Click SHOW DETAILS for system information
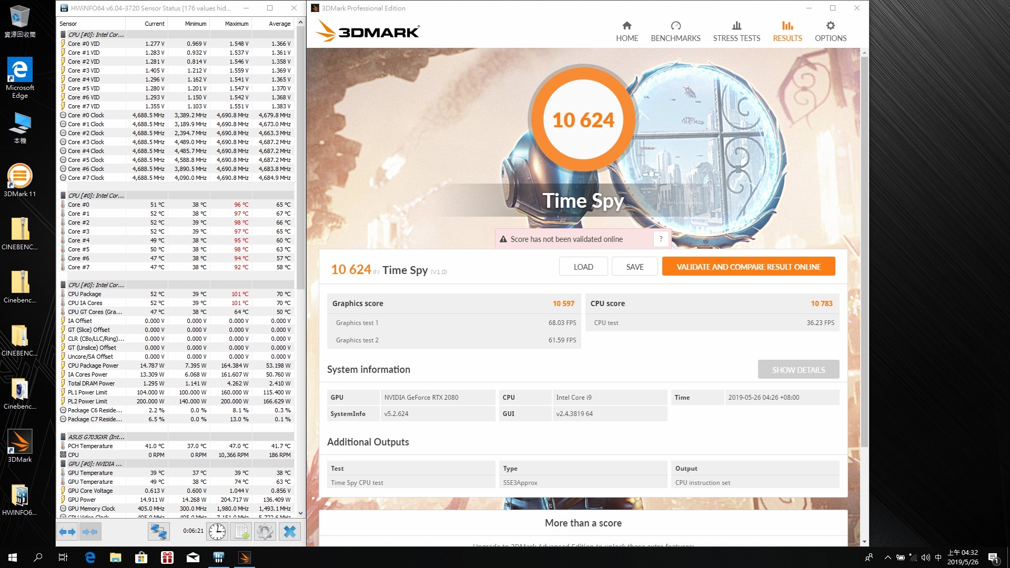The image size is (1010, 568). coord(799,370)
